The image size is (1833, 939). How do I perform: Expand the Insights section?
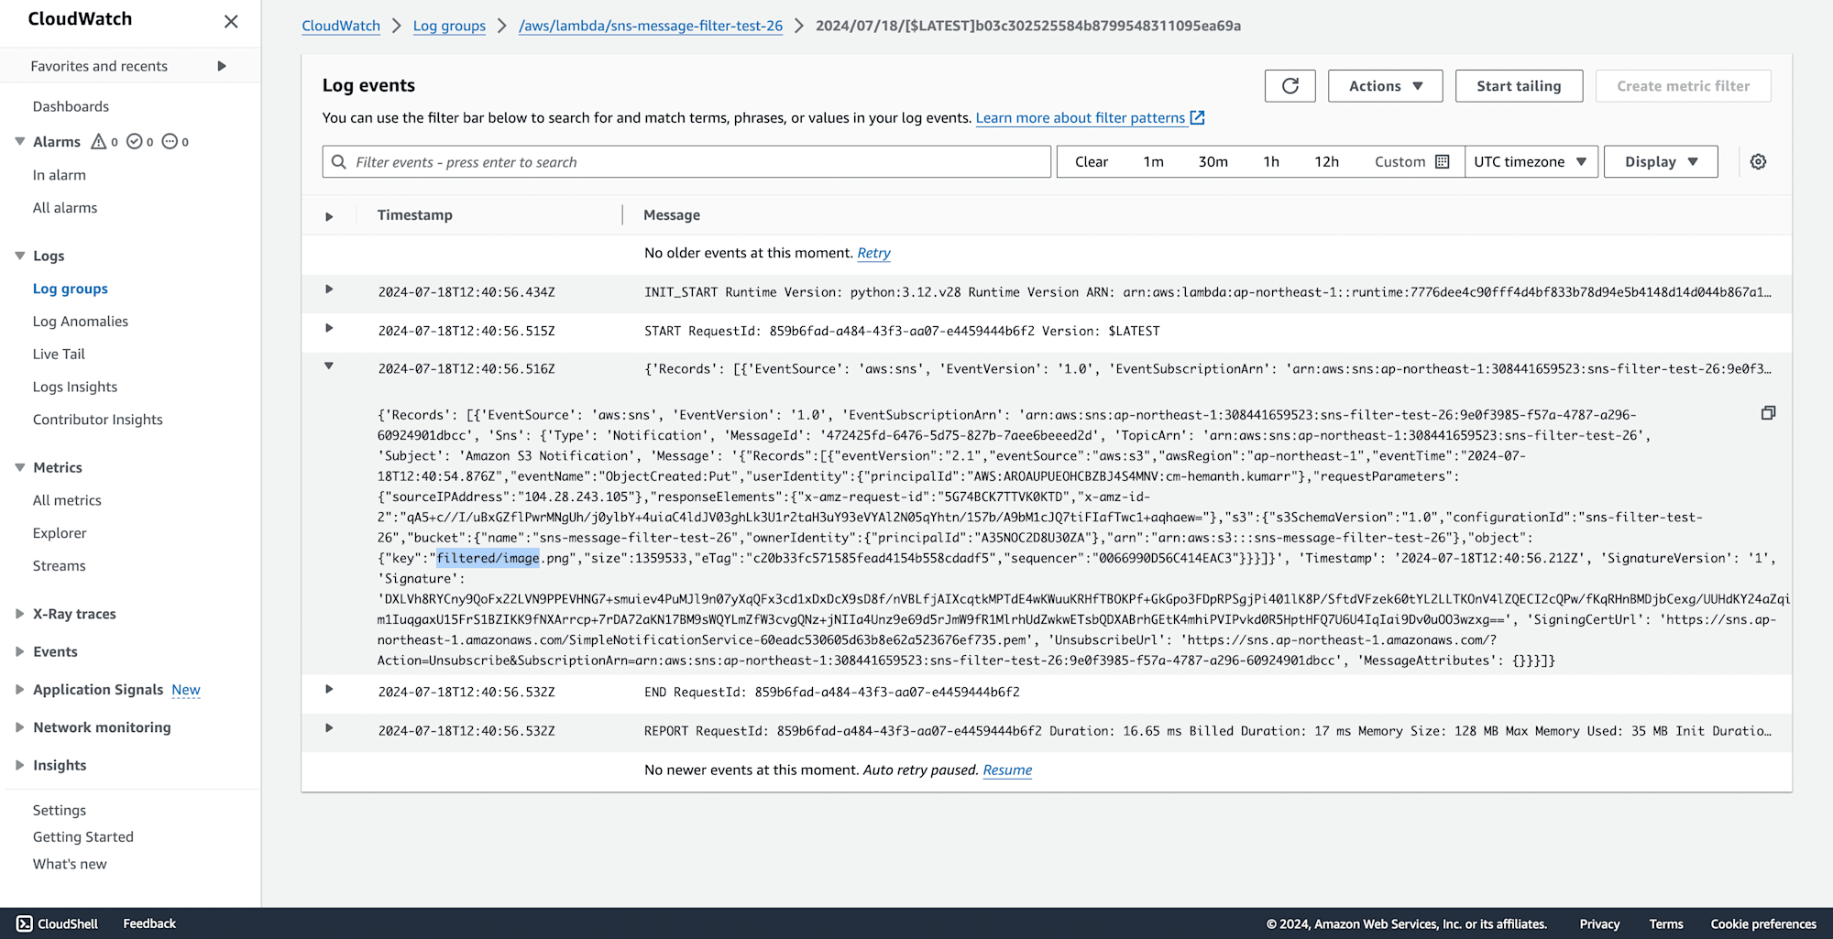[x=19, y=765]
